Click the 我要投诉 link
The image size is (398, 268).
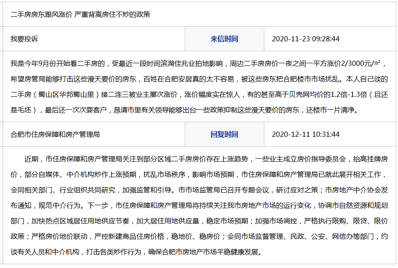point(24,39)
